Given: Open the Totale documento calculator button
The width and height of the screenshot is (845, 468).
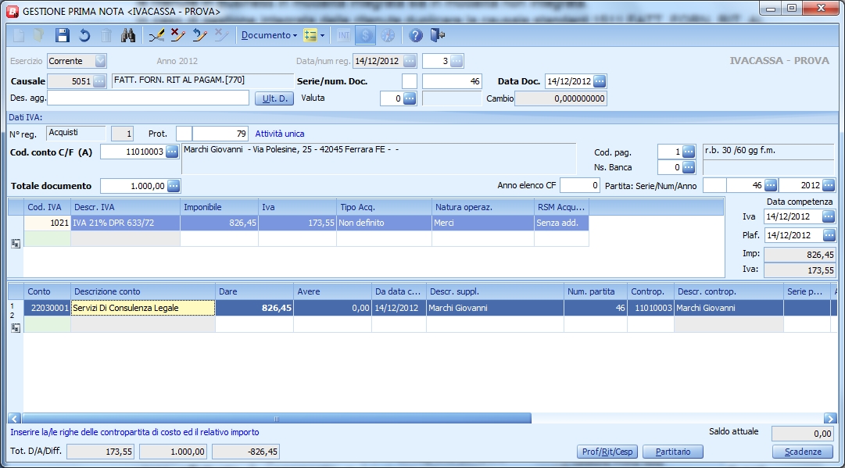Looking at the screenshot, I should click(174, 186).
